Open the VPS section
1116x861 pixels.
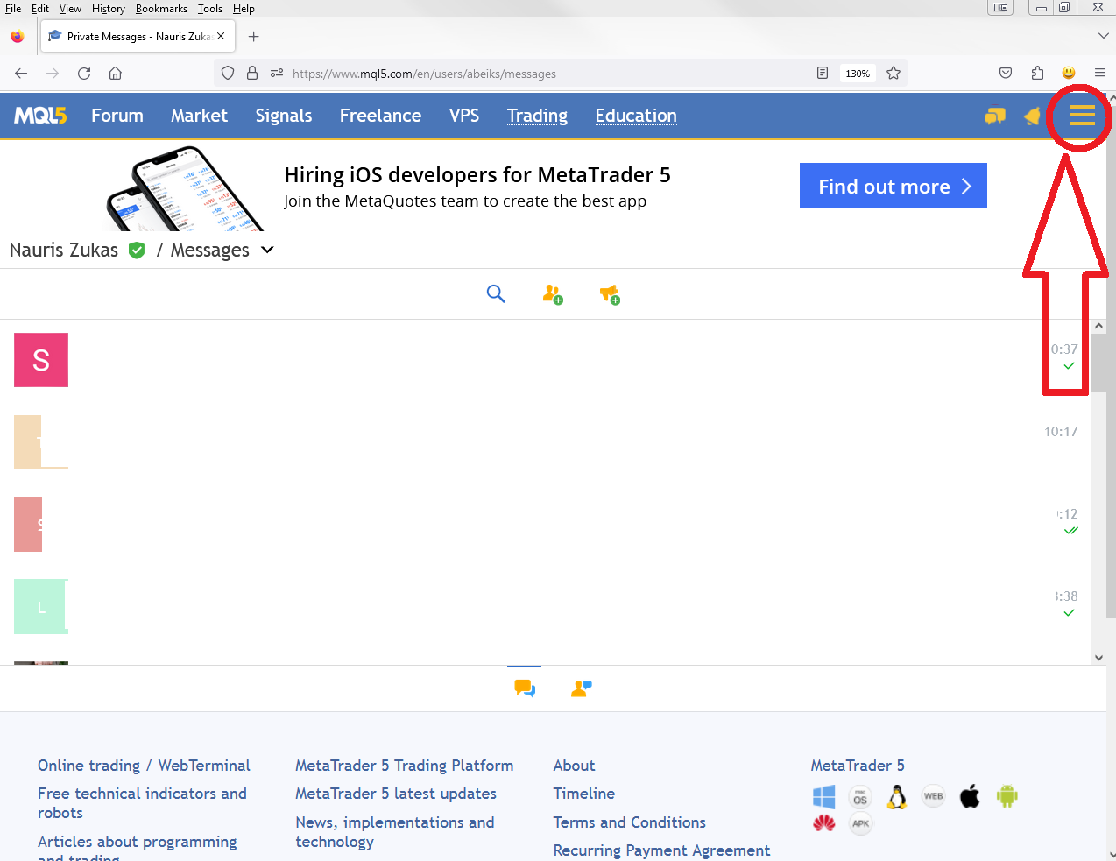tap(464, 116)
